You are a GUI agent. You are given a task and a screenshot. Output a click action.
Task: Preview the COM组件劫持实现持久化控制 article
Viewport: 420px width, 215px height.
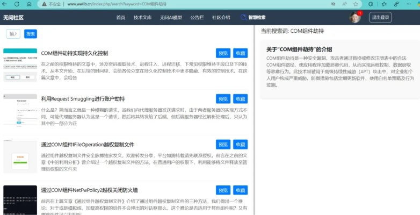pos(223,53)
